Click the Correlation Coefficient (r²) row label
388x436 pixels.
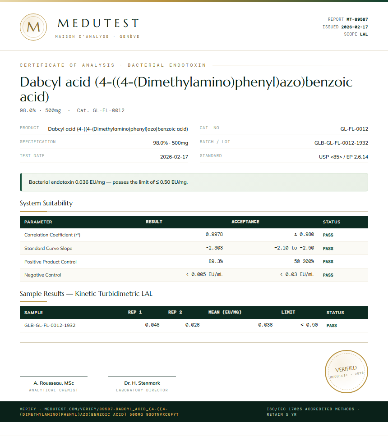pyautogui.click(x=52, y=235)
